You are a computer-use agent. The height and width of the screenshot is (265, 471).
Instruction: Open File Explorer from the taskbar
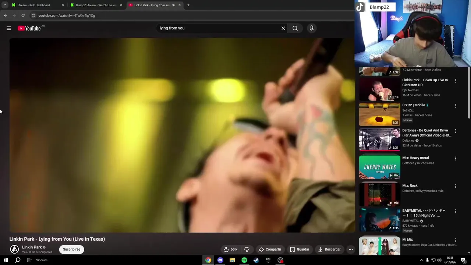pyautogui.click(x=232, y=260)
